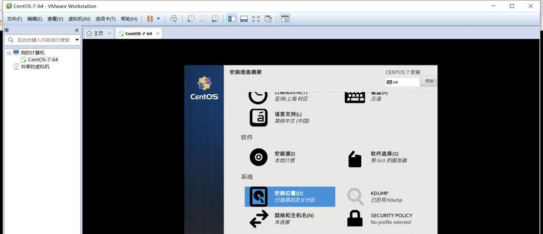
Task: Click the Send Ctrl+Alt+Del toolbar icon
Action: point(174,19)
